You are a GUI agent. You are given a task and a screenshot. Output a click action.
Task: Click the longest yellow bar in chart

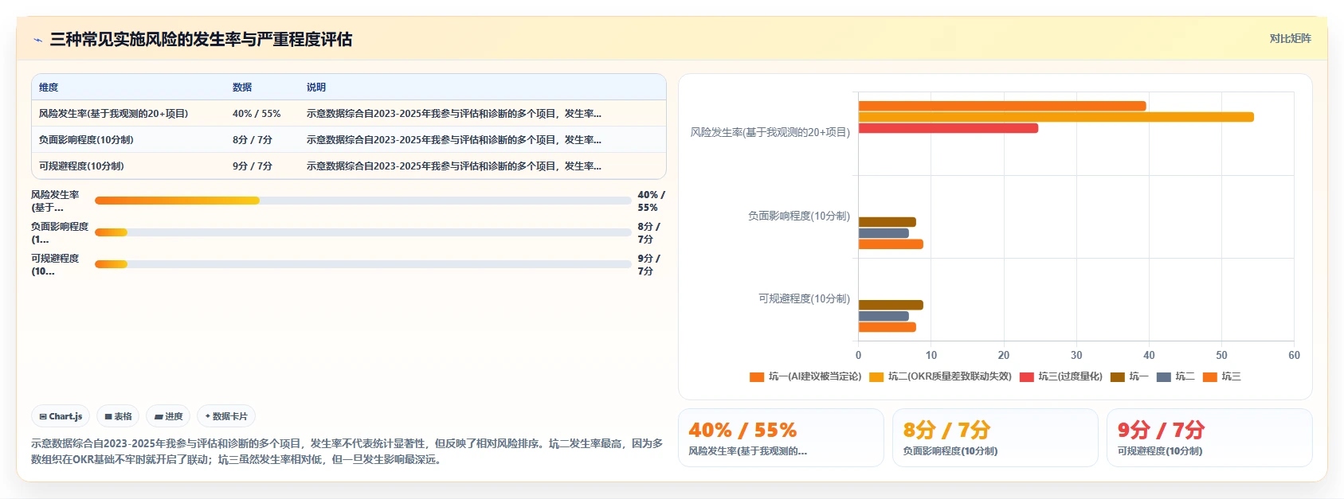coord(1056,117)
